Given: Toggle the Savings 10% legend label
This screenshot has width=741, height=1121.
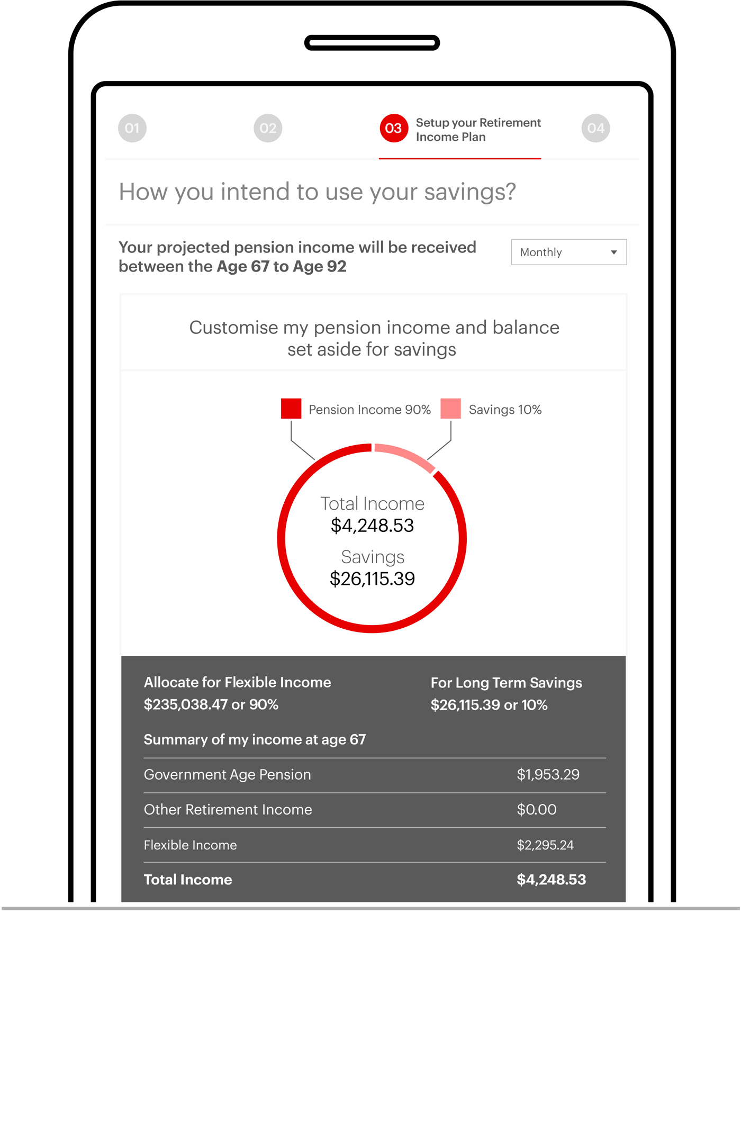Looking at the screenshot, I should (x=505, y=410).
